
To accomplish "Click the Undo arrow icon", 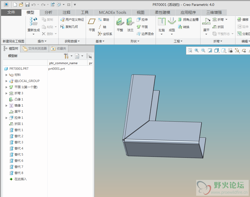I will 33,5.
